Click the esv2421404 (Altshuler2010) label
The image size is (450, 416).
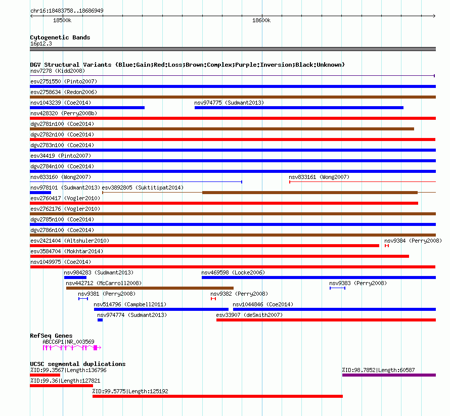[70, 241]
